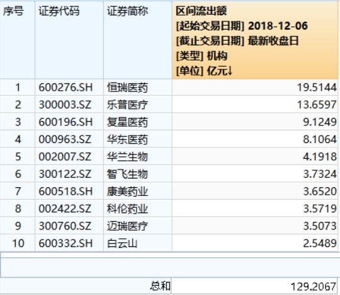Screen dimensions: 340x295
Task: Select value 8.1064
Action: coord(320,139)
